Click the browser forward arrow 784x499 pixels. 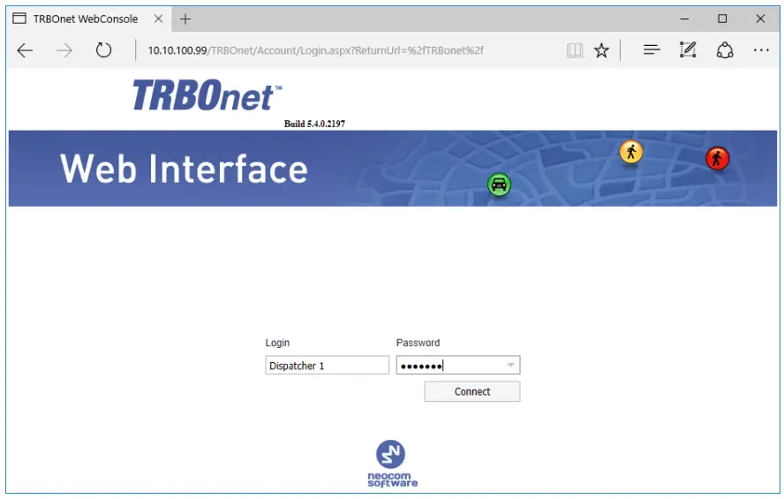point(64,50)
